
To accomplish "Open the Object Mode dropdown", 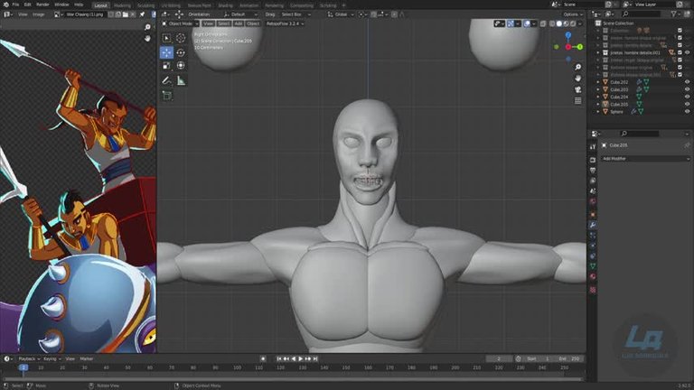I will point(180,23).
